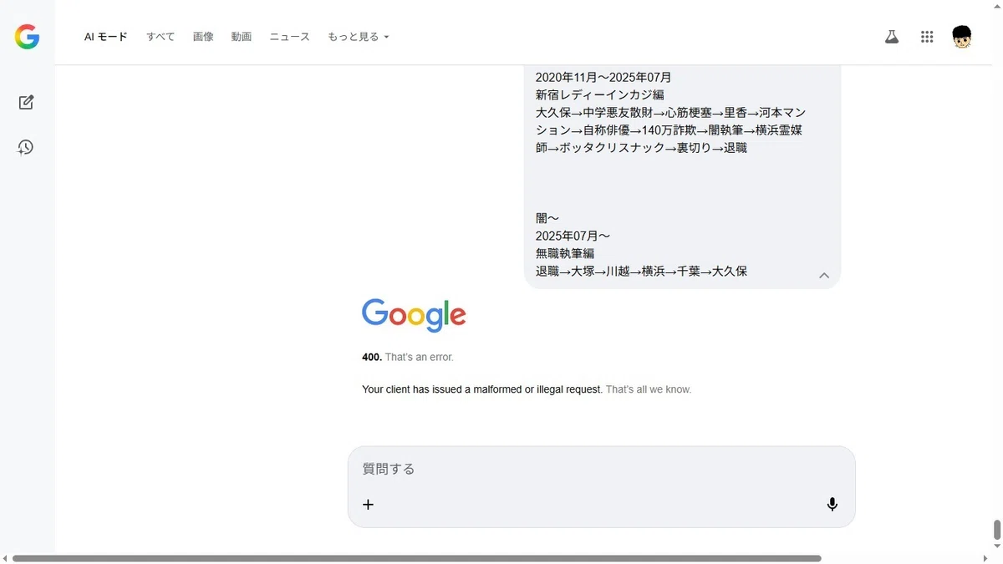Screen dimensions: 1003x564
Task: Switch to the 画像 tab
Action: [x=203, y=37]
